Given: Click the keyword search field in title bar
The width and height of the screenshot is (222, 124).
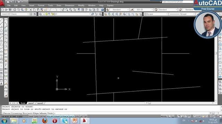Looking at the screenshot, I should [178, 2].
